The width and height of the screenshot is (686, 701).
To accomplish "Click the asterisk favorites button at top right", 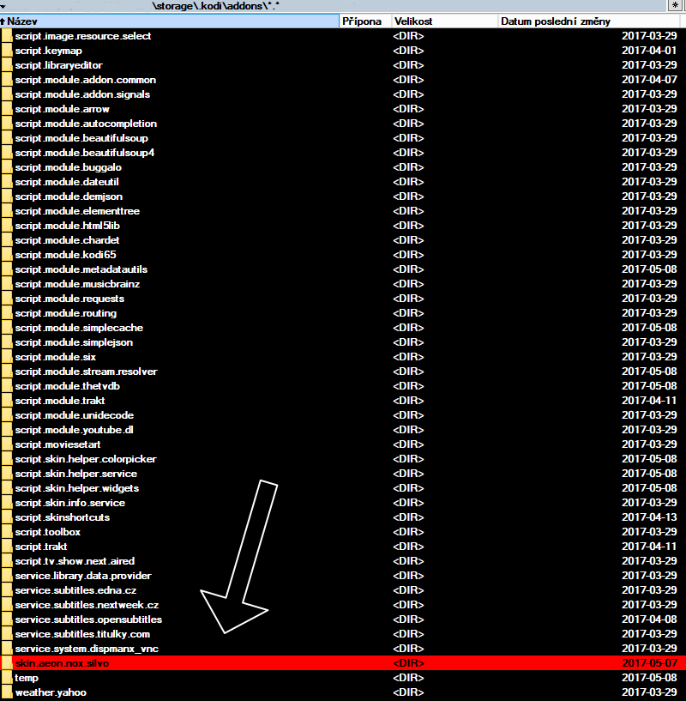I will point(675,6).
